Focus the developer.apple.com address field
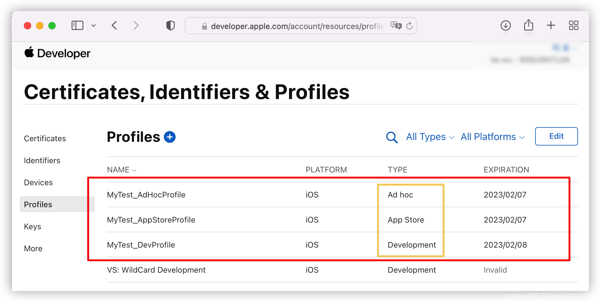Viewport: 600px width, 302px height. tap(301, 26)
